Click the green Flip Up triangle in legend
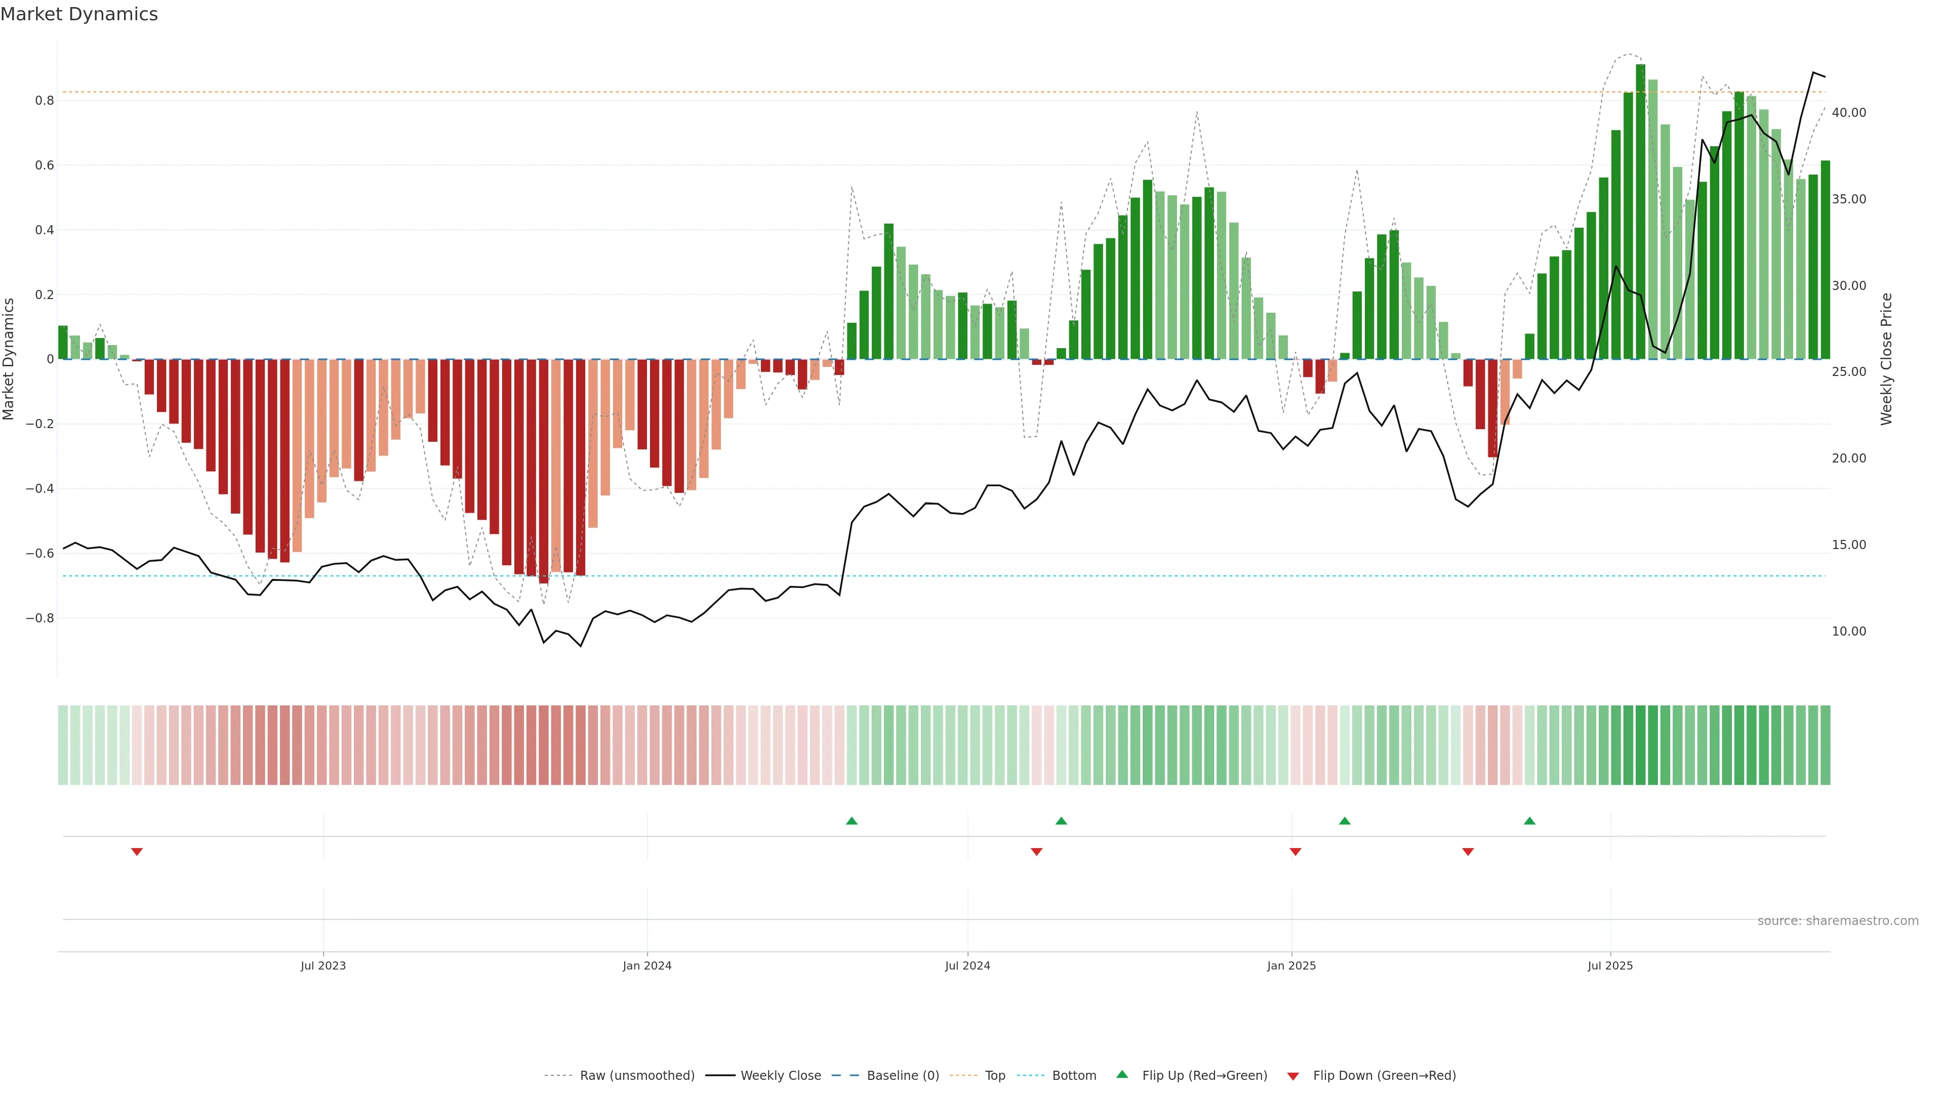1944x1093 pixels. (1122, 1074)
